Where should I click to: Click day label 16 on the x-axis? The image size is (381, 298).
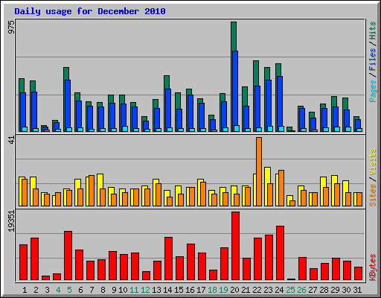point(190,290)
